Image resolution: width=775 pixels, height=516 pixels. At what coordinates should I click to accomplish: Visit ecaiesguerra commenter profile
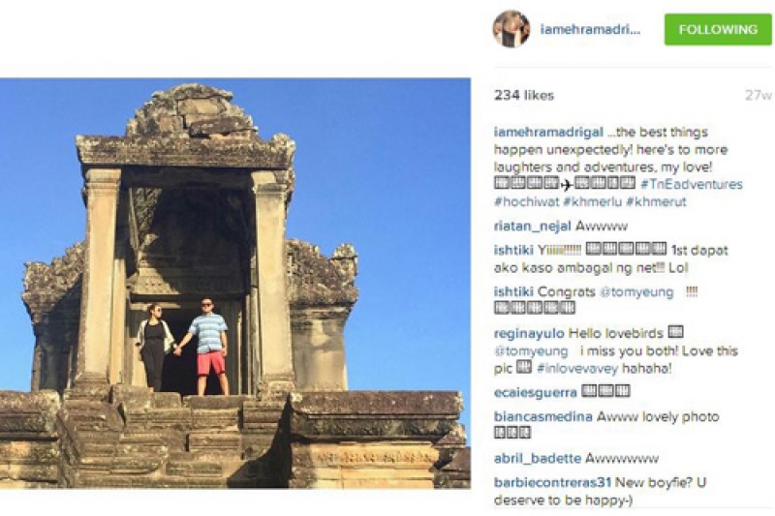(536, 392)
